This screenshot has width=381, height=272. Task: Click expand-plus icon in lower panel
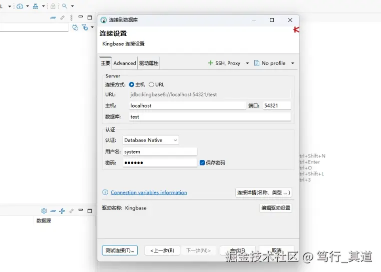62,211
